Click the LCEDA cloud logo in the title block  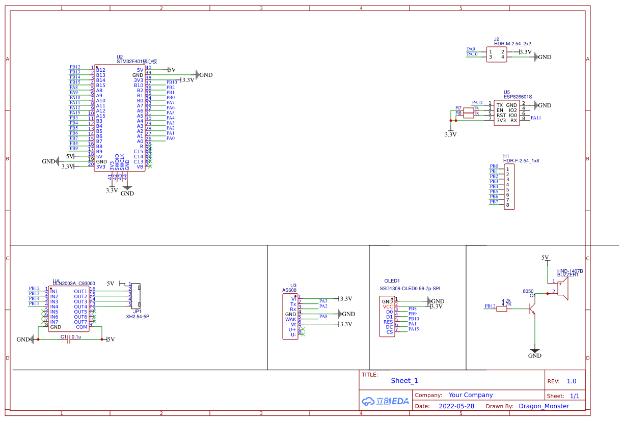pos(386,401)
